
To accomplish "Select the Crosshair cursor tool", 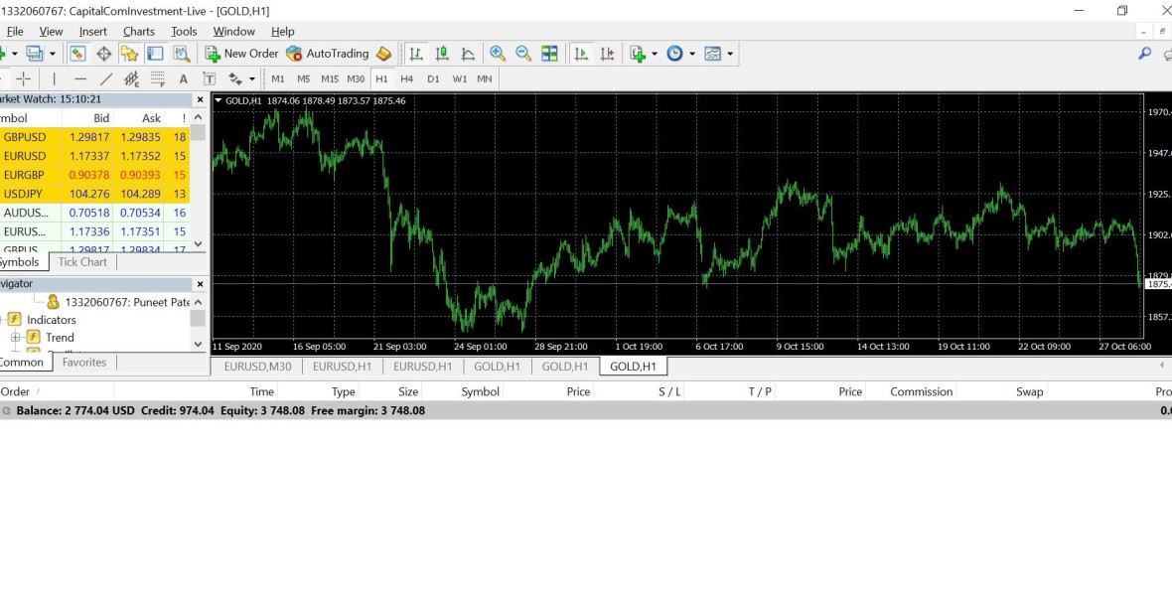I will click(x=24, y=78).
